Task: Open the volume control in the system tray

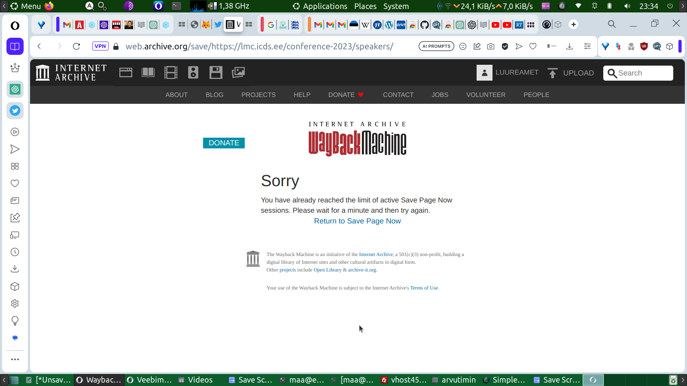Action: coord(627,6)
